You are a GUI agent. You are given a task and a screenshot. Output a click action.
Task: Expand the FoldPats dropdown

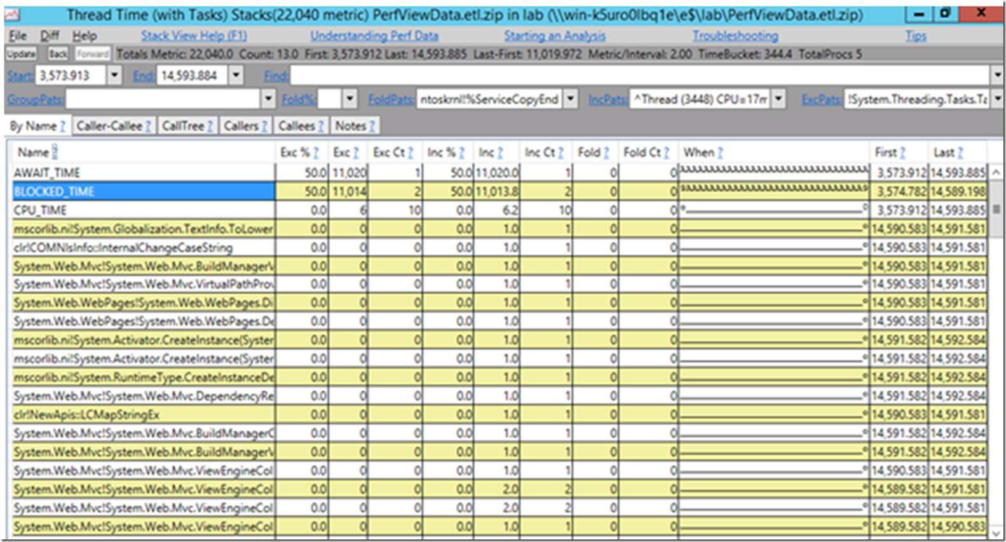pos(571,99)
